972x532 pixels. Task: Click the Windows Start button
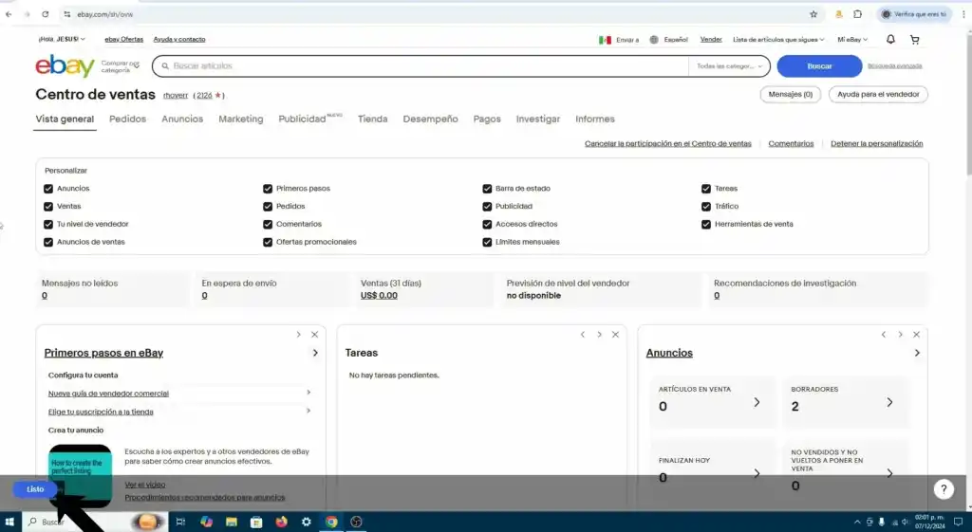(x=9, y=523)
